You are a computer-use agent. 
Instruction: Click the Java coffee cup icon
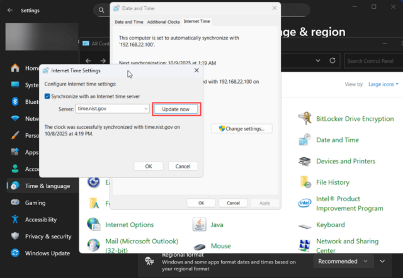point(199,225)
